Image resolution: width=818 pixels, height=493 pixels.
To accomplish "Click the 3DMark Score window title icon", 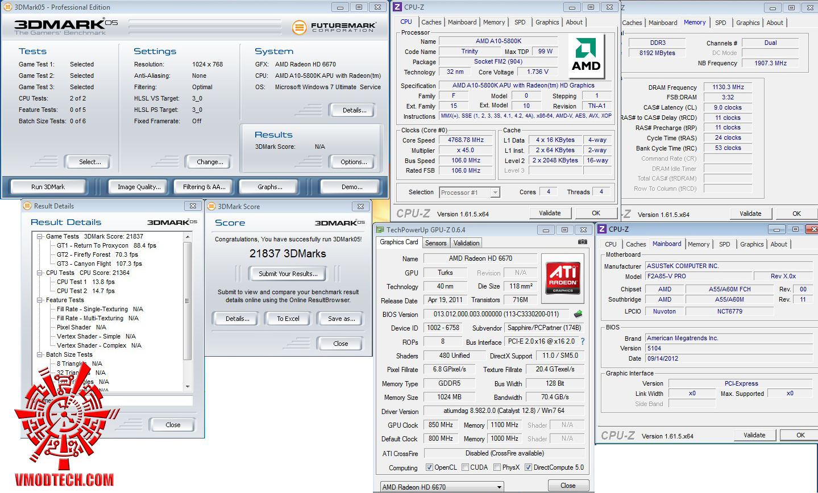I will point(211,207).
